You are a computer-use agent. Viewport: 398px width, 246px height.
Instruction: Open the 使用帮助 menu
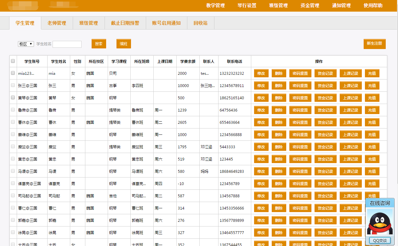click(372, 6)
